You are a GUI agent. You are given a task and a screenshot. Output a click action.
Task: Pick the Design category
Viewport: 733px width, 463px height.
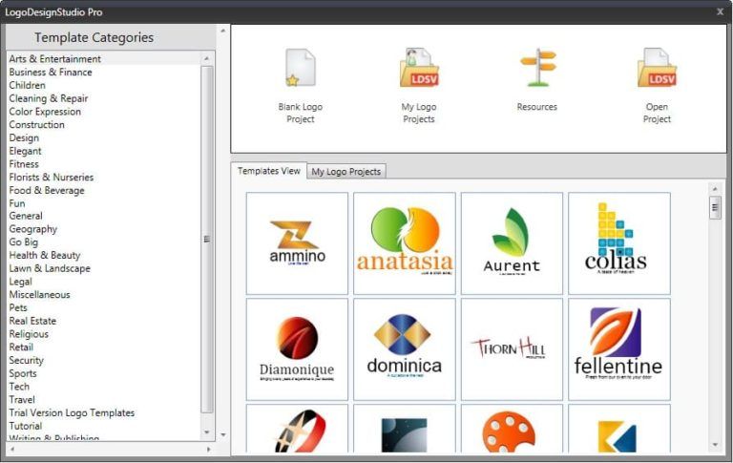(24, 137)
